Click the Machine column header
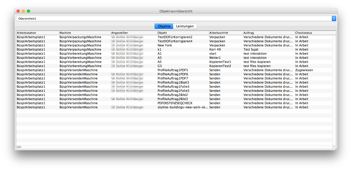Screen dimensions: 352x171 tap(85, 33)
